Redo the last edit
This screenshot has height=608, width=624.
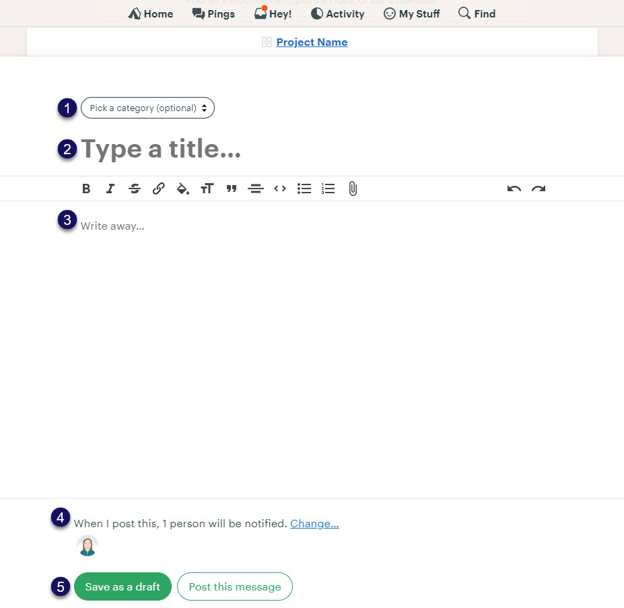pyautogui.click(x=539, y=189)
